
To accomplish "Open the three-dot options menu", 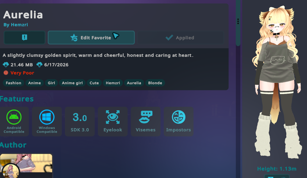I will tap(238, 21).
